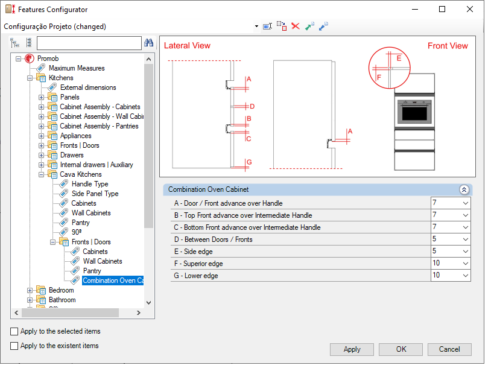494x371 pixels.
Task: Click the tree search input field
Action: coord(89,43)
